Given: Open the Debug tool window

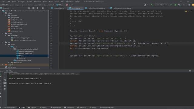Looking at the screenshot, I should [x=32, y=107].
